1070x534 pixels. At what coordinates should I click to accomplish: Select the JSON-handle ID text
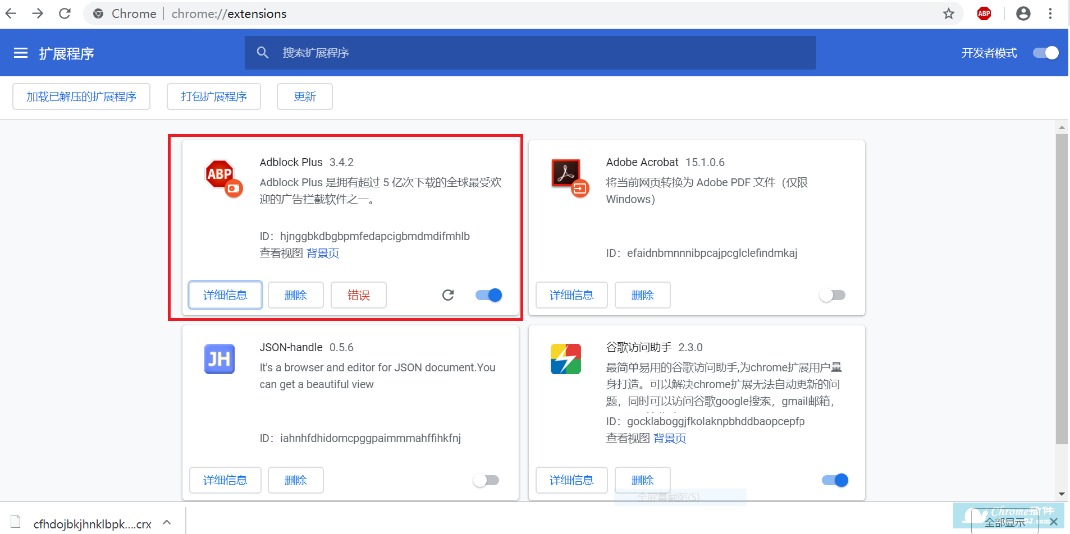point(360,438)
